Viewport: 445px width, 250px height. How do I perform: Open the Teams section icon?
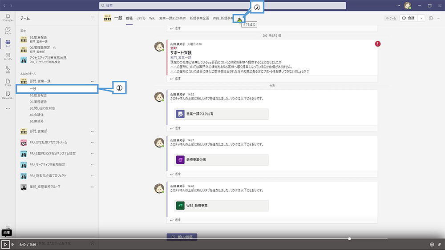[8, 44]
